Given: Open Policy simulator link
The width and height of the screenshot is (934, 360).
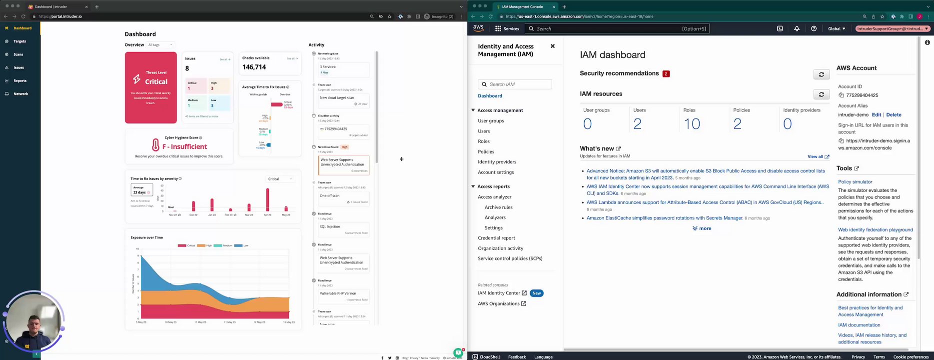Looking at the screenshot, I should coord(855,182).
